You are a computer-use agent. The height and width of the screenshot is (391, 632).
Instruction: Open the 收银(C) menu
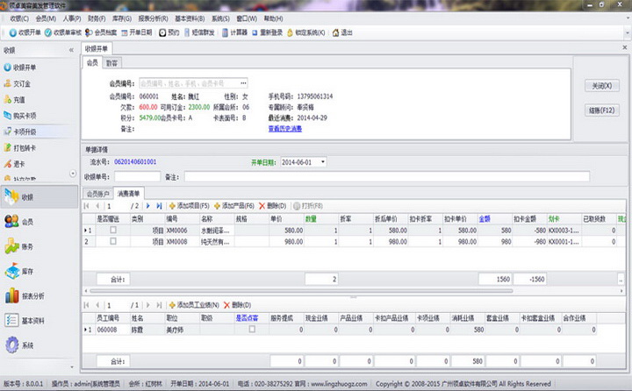point(19,18)
